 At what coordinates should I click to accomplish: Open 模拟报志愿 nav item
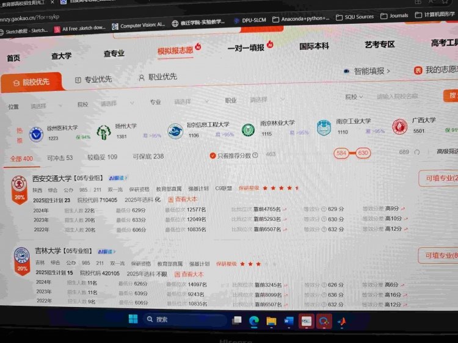coord(175,51)
